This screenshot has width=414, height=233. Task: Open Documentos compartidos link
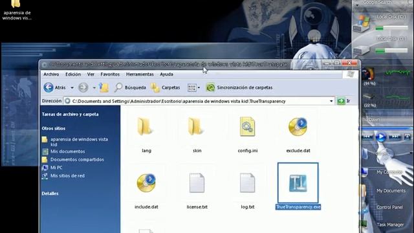coord(77,160)
